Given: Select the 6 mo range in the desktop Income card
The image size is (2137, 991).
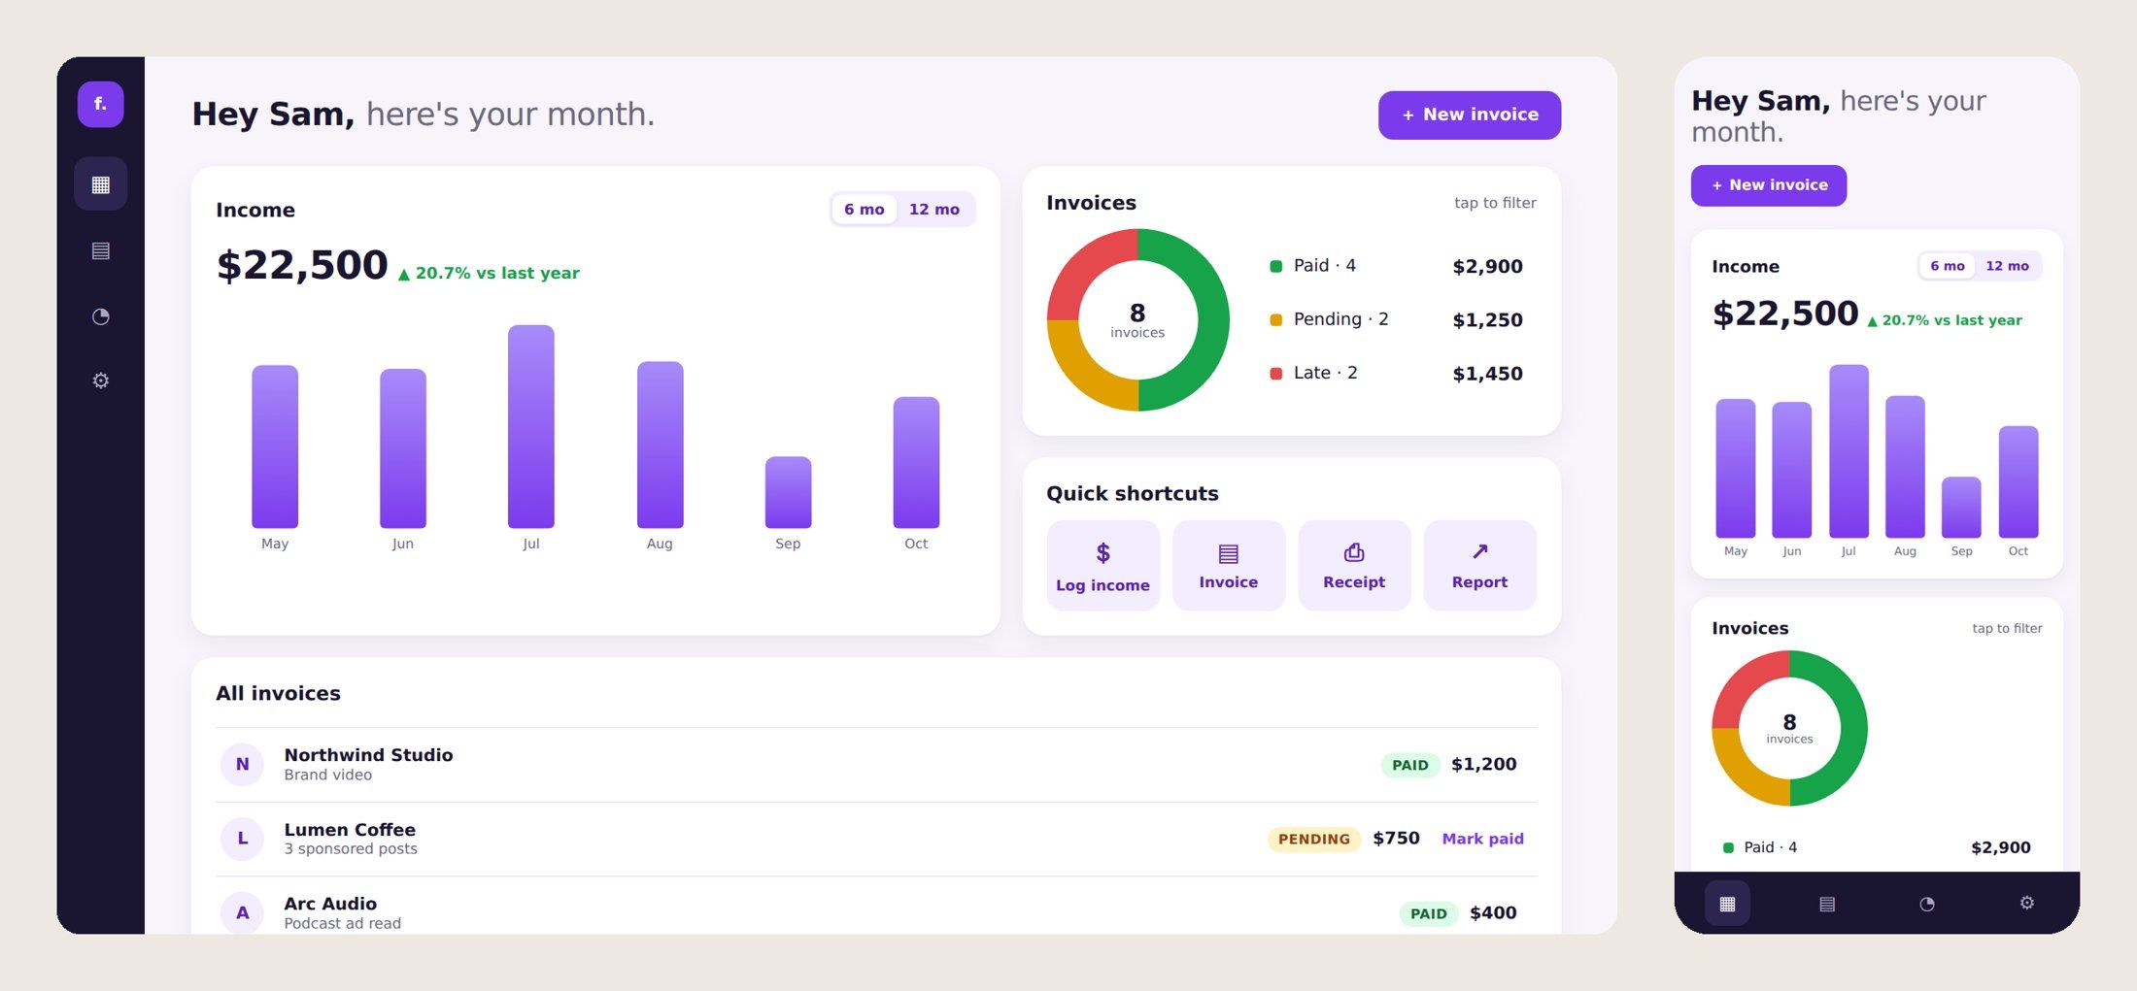Looking at the screenshot, I should point(864,210).
